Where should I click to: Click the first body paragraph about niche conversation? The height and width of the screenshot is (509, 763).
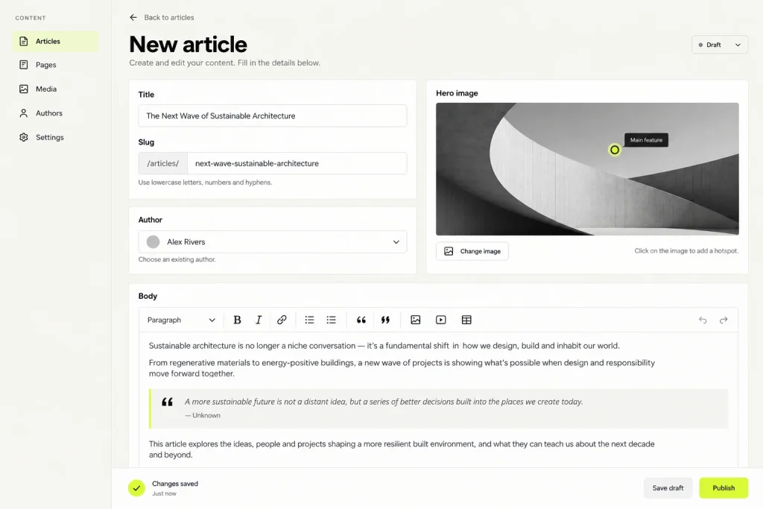click(x=384, y=346)
